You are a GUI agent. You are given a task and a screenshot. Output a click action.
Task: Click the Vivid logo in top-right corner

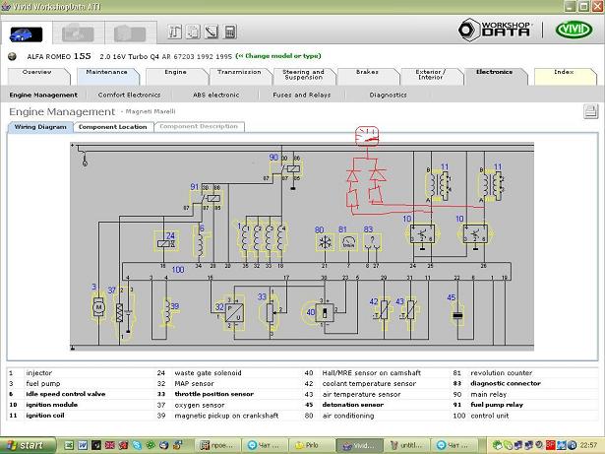tap(573, 30)
